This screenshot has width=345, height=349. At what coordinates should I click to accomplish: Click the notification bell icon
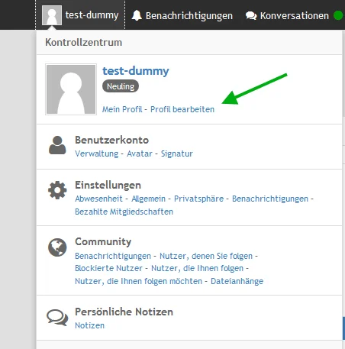click(x=137, y=15)
